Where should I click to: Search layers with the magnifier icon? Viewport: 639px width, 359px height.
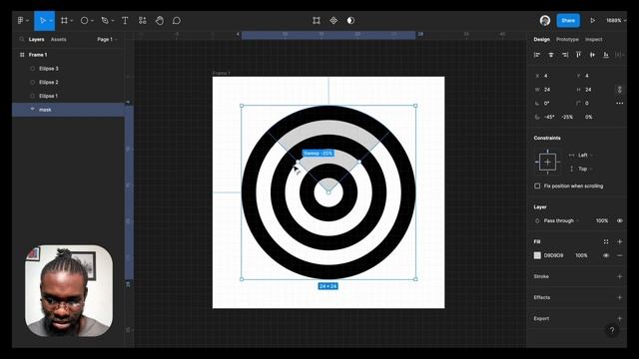22,40
